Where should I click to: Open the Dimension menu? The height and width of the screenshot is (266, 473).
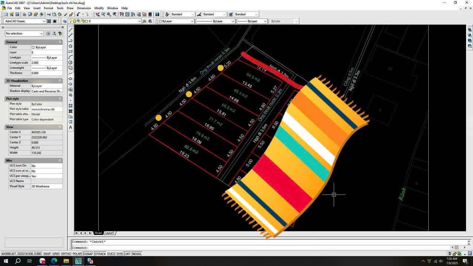pos(84,8)
